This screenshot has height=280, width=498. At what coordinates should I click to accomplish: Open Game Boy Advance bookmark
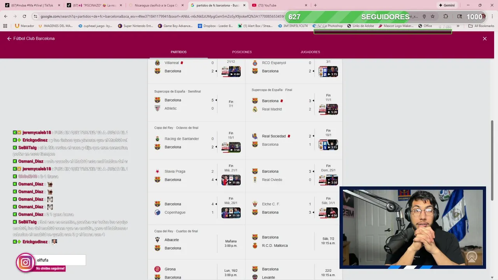click(175, 26)
